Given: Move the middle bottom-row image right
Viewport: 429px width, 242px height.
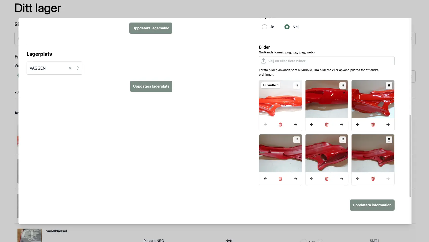Looking at the screenshot, I should pos(342,179).
